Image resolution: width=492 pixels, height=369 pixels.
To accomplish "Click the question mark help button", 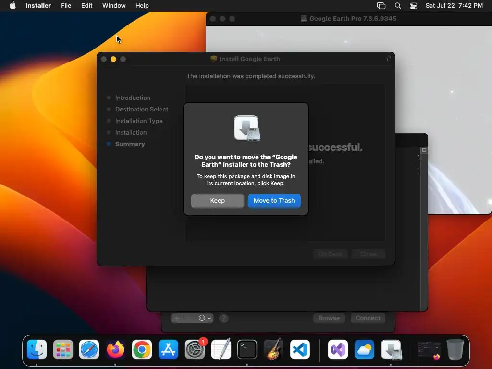I will (x=224, y=318).
